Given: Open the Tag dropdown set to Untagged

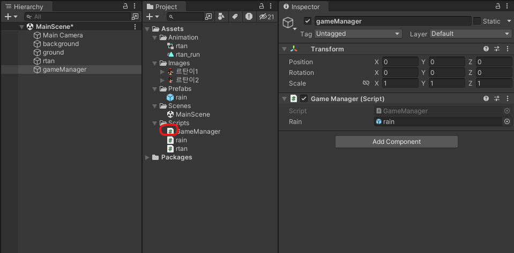Looking at the screenshot, I should coord(358,34).
